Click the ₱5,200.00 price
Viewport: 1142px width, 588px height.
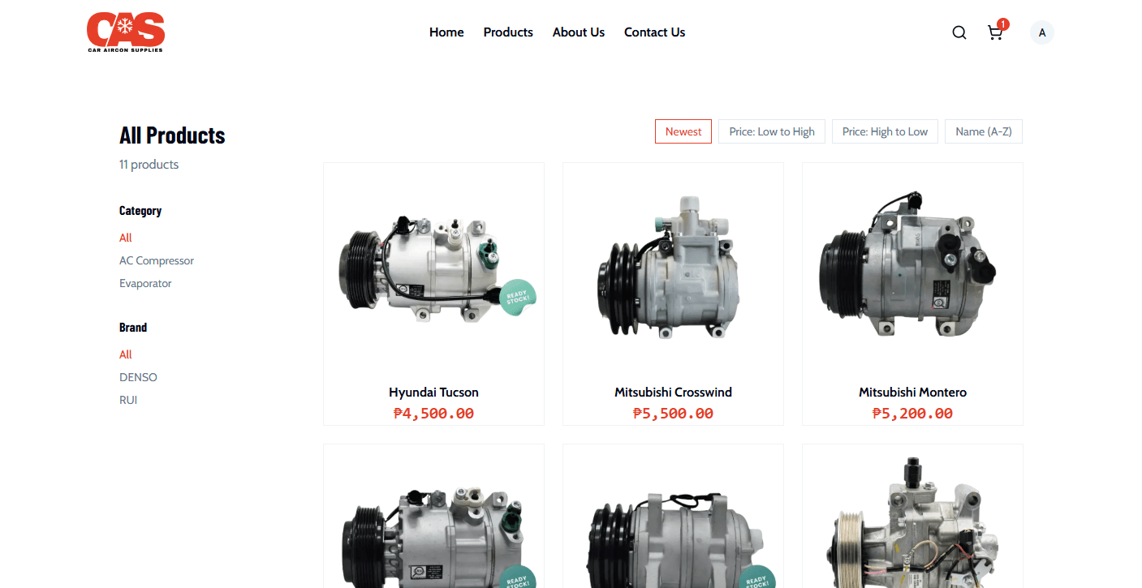[x=912, y=414]
